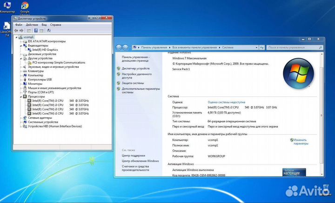Open Вид menu in Device Manager
335x203 pixels.
pos(44,25)
